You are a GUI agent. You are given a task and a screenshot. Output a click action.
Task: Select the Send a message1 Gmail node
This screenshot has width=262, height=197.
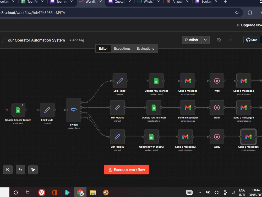[x=188, y=107]
